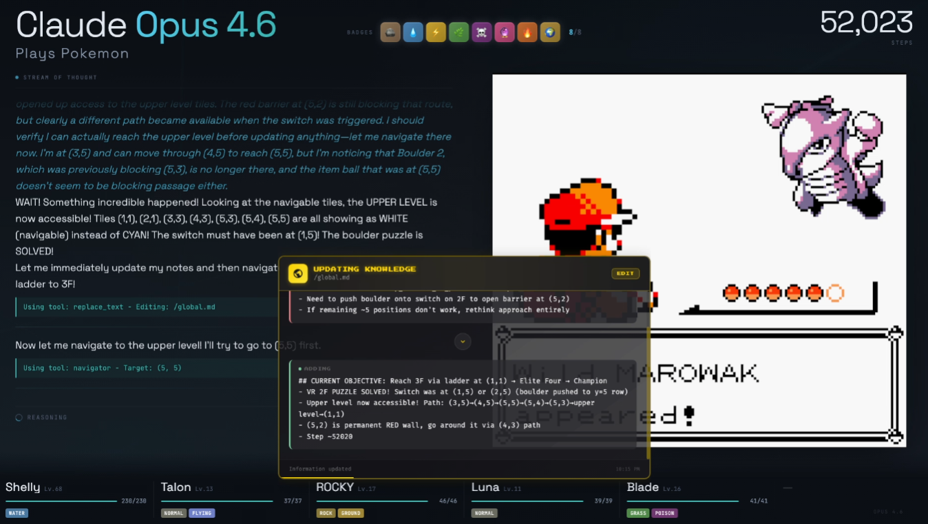Click Luna's HP bar

pos(527,501)
